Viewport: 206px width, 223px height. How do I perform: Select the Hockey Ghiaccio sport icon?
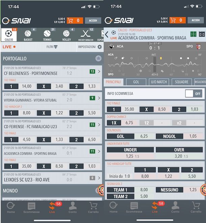pos(85,35)
